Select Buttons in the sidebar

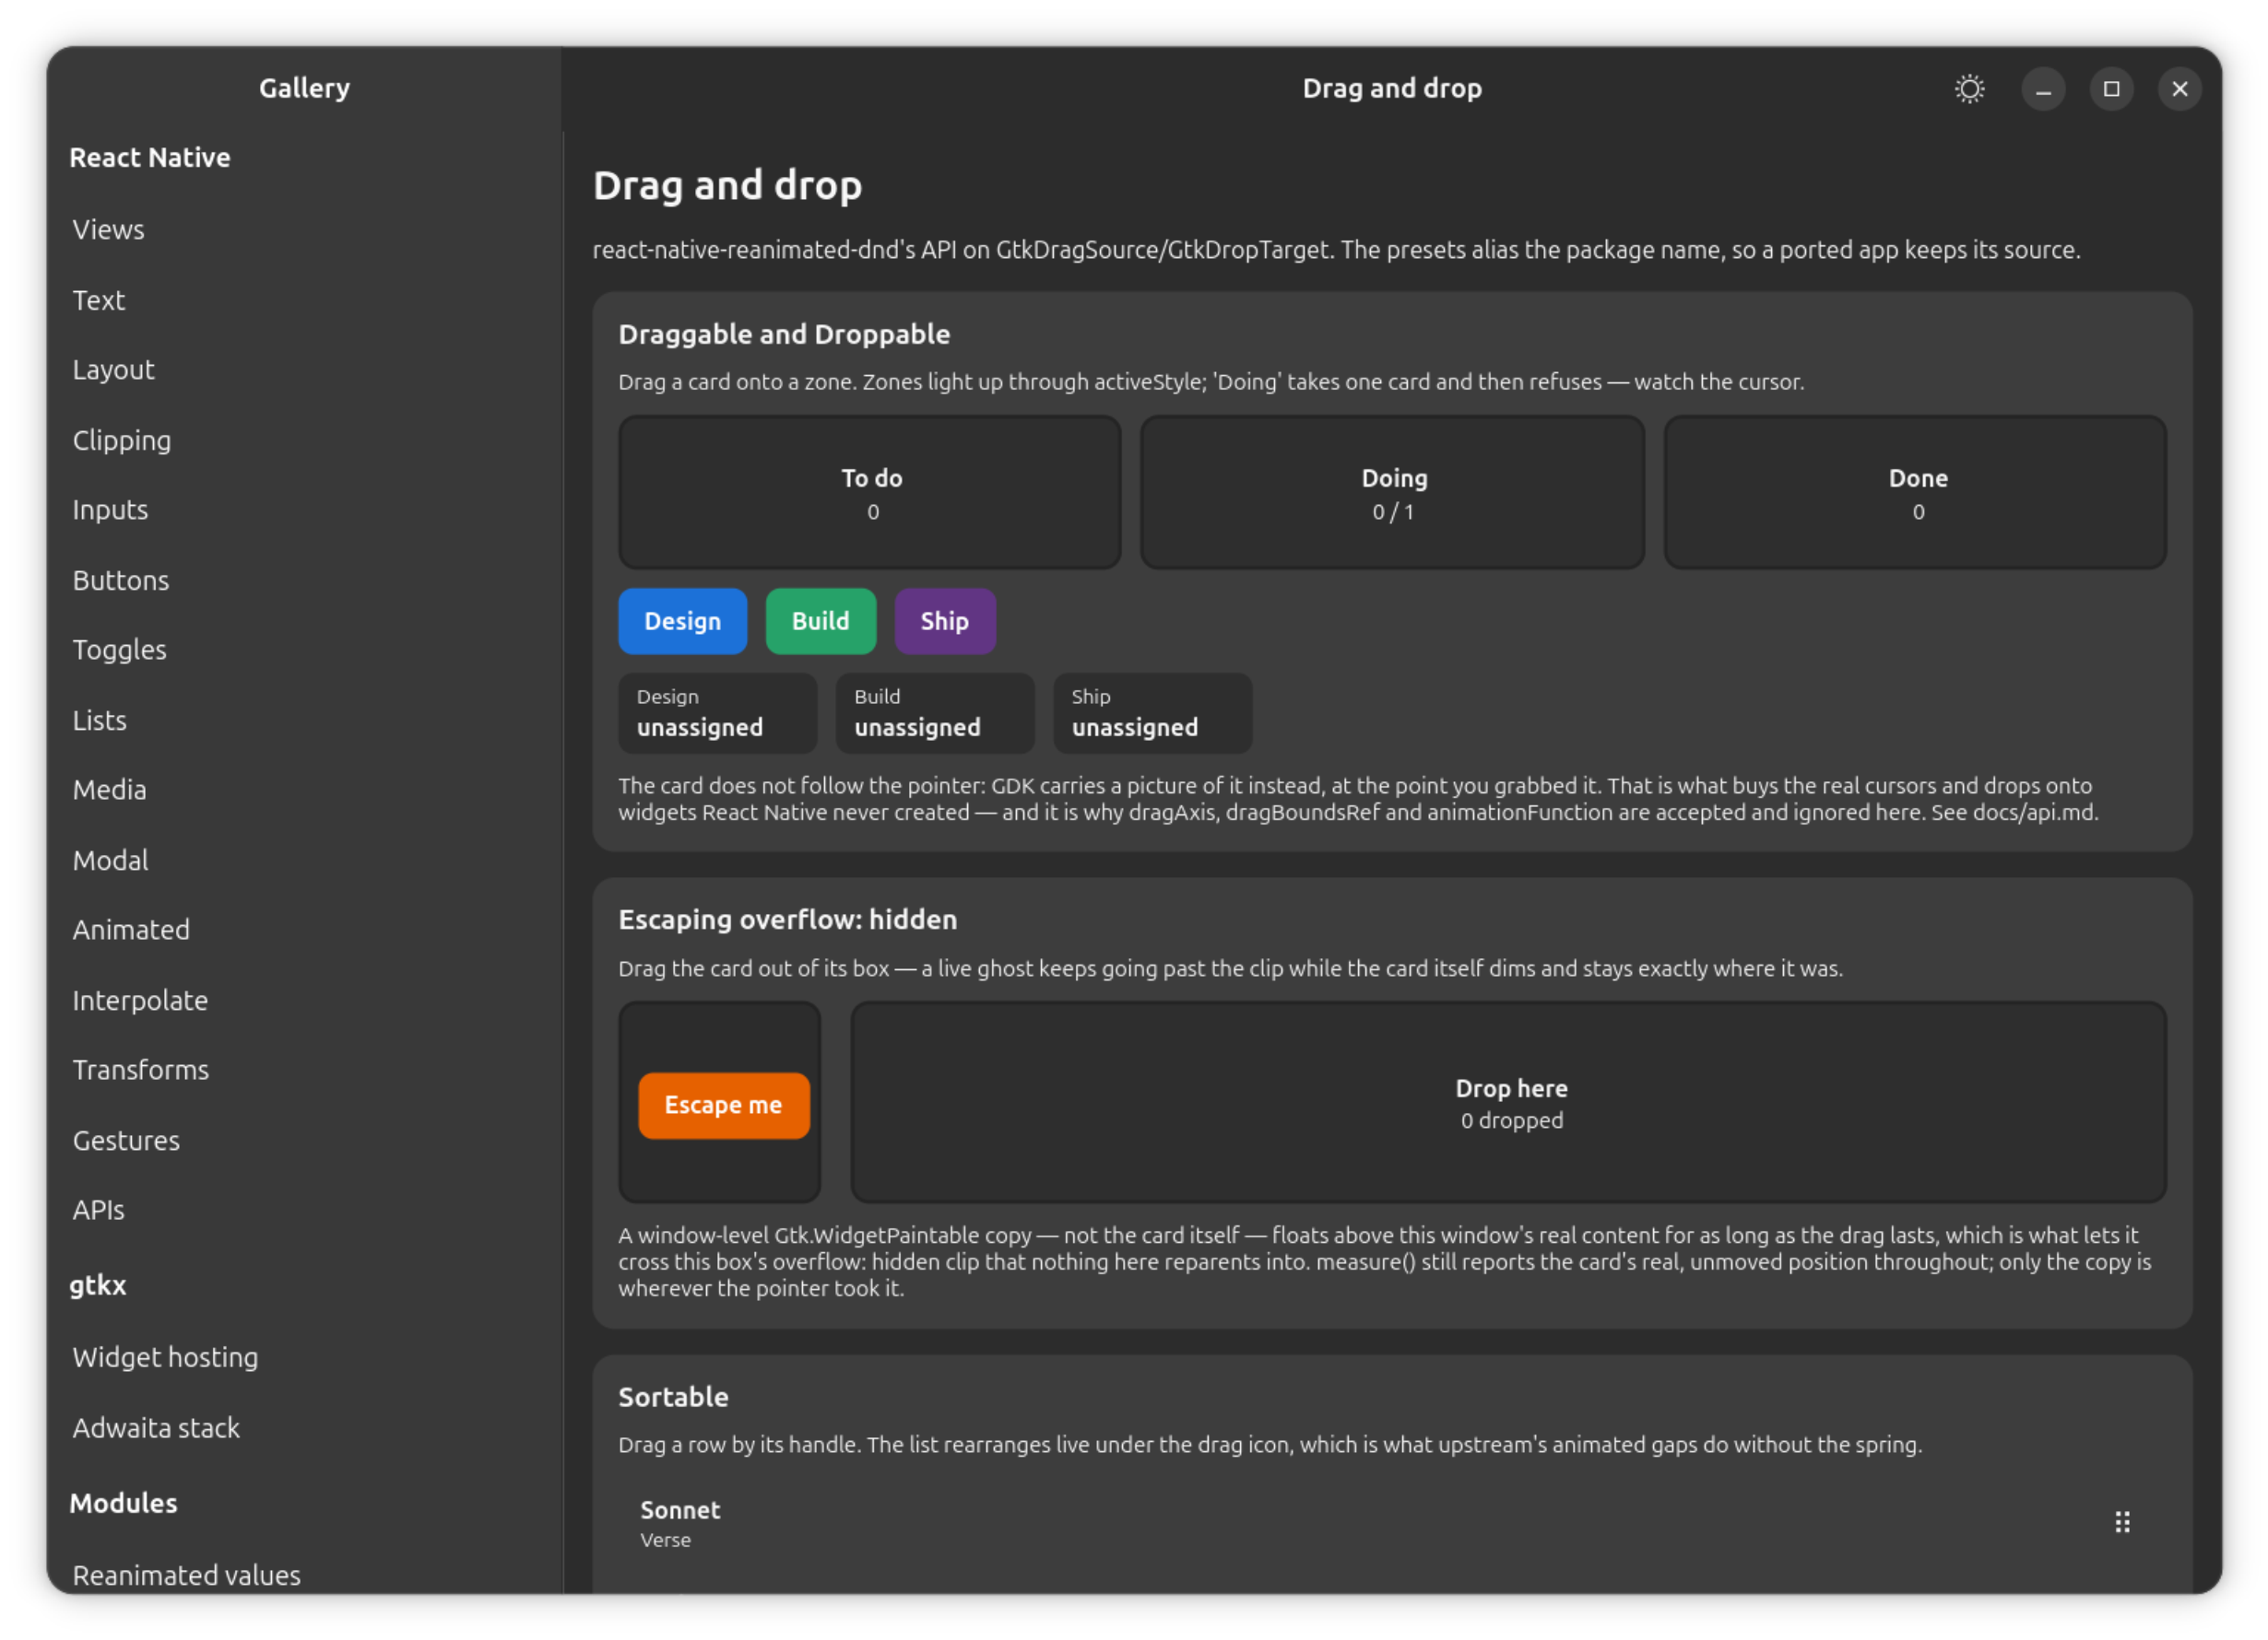coord(304,580)
